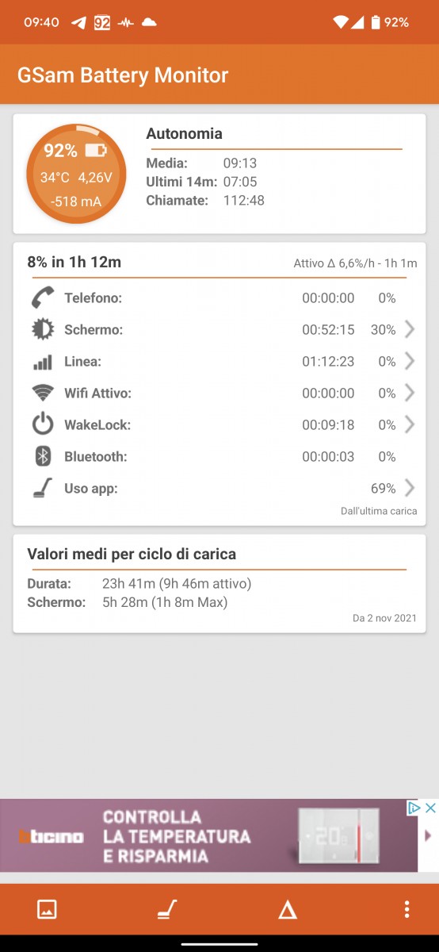Open the chart icon in bottom bar
The width and height of the screenshot is (439, 952).
point(47,909)
